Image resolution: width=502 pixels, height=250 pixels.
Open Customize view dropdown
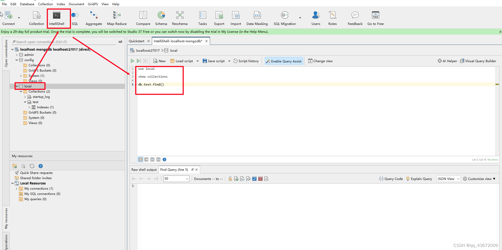click(479, 179)
